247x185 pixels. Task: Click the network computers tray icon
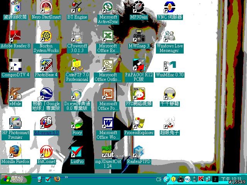point(208,179)
